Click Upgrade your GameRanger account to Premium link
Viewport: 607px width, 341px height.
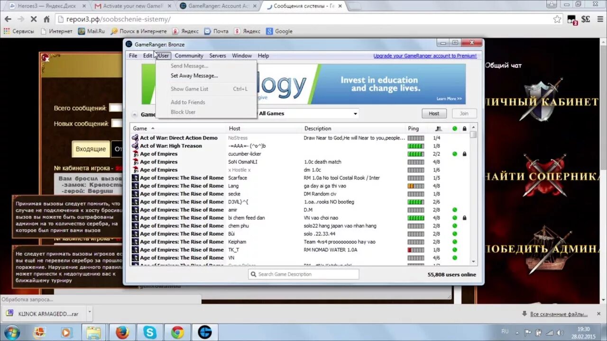(x=425, y=56)
